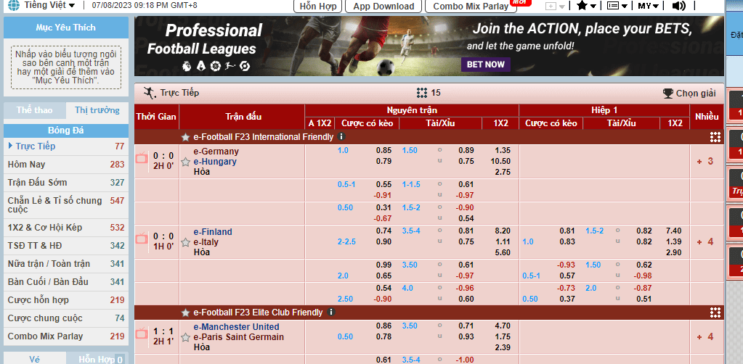Viewport: 743px width, 364px height.
Task: Open Nửa trận / Toàn trận market
Action: [66, 264]
